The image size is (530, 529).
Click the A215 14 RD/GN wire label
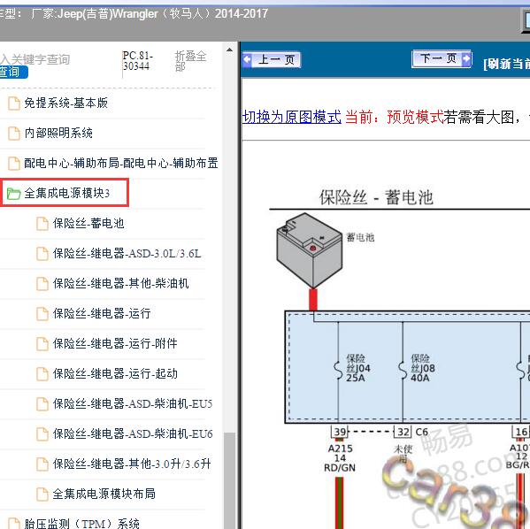click(340, 458)
